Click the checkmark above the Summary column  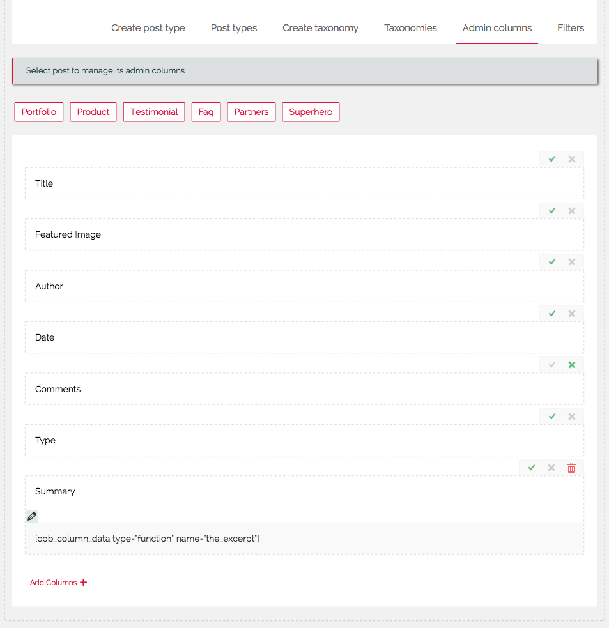531,468
